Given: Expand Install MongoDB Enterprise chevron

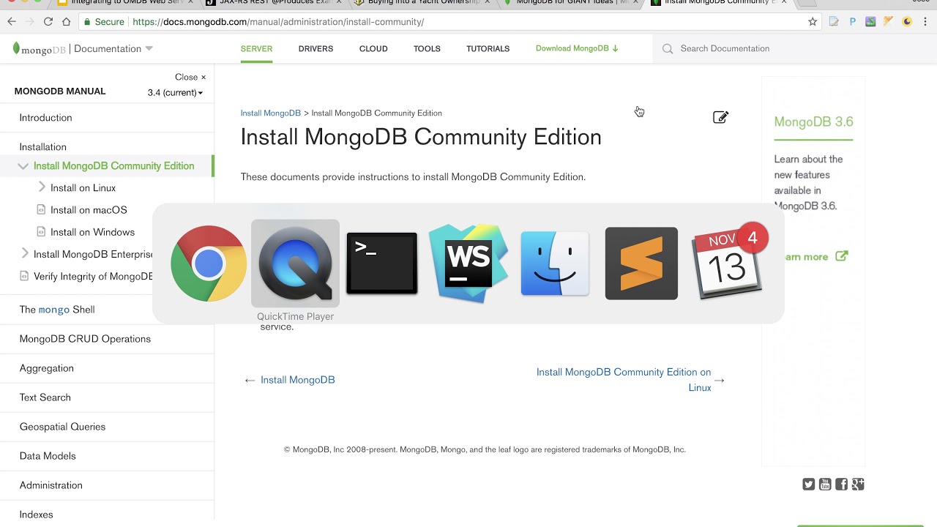Looking at the screenshot, I should 25,254.
